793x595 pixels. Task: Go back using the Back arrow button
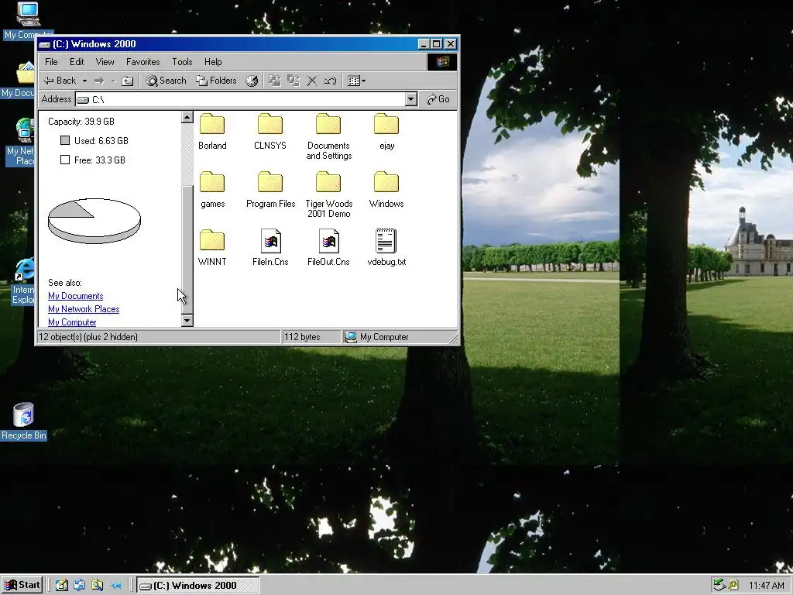pyautogui.click(x=60, y=81)
